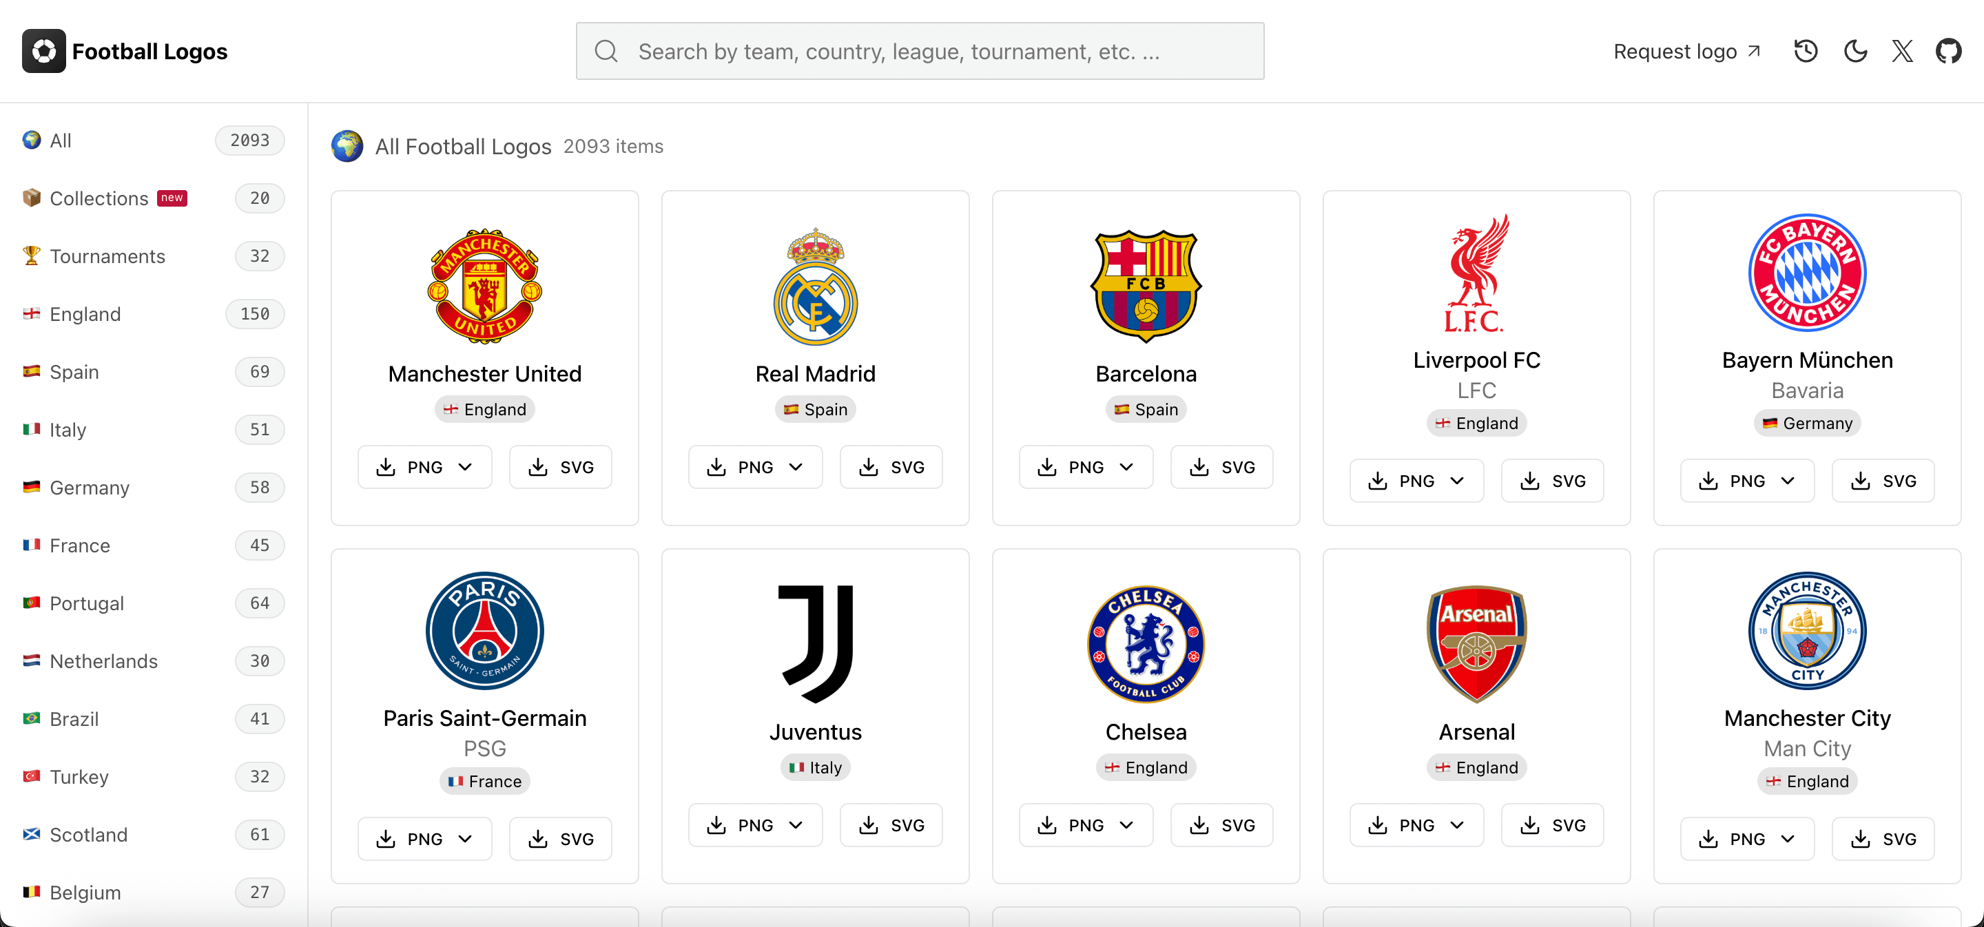Click the Football Logos ball logo
Viewport: 1984px width, 927px height.
click(44, 50)
